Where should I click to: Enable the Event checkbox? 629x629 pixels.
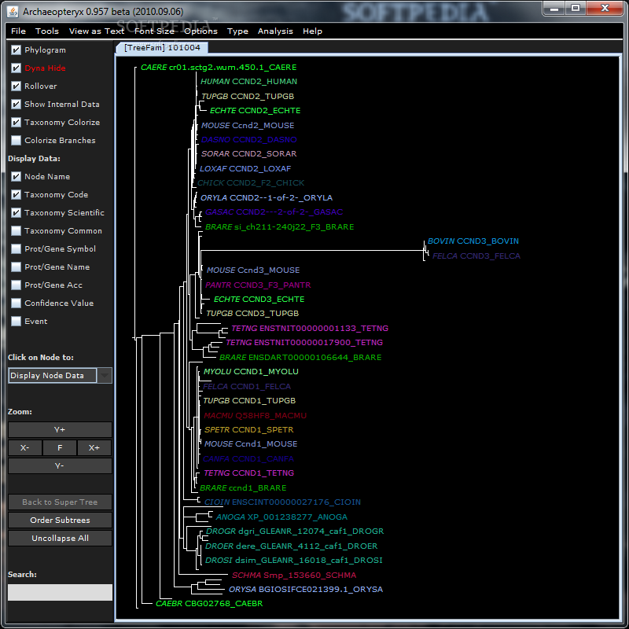(16, 321)
